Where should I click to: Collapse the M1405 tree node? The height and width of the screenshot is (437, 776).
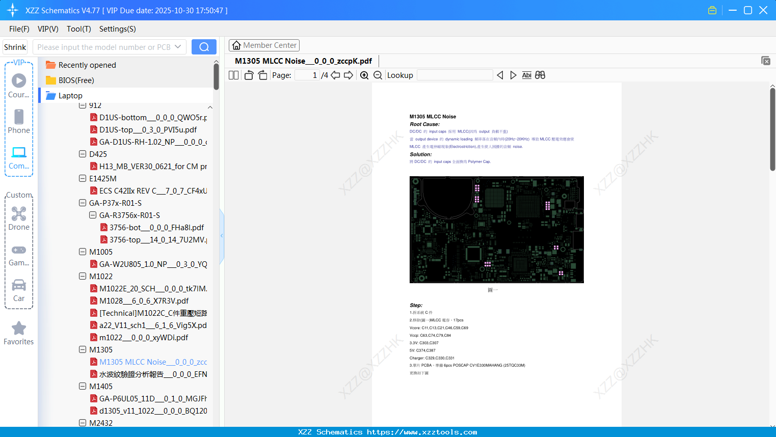83,386
